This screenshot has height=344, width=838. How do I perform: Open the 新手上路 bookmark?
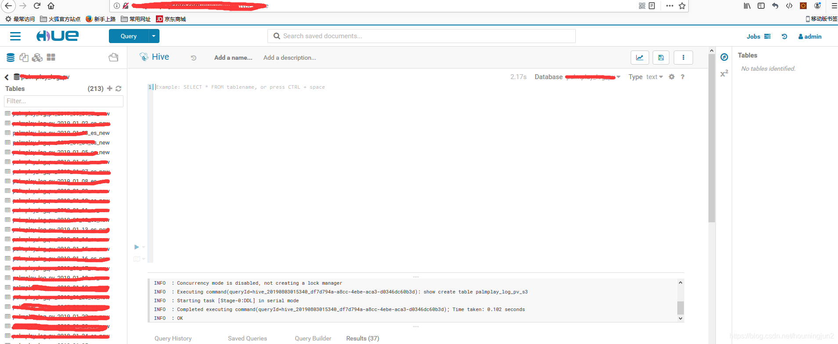pos(101,19)
